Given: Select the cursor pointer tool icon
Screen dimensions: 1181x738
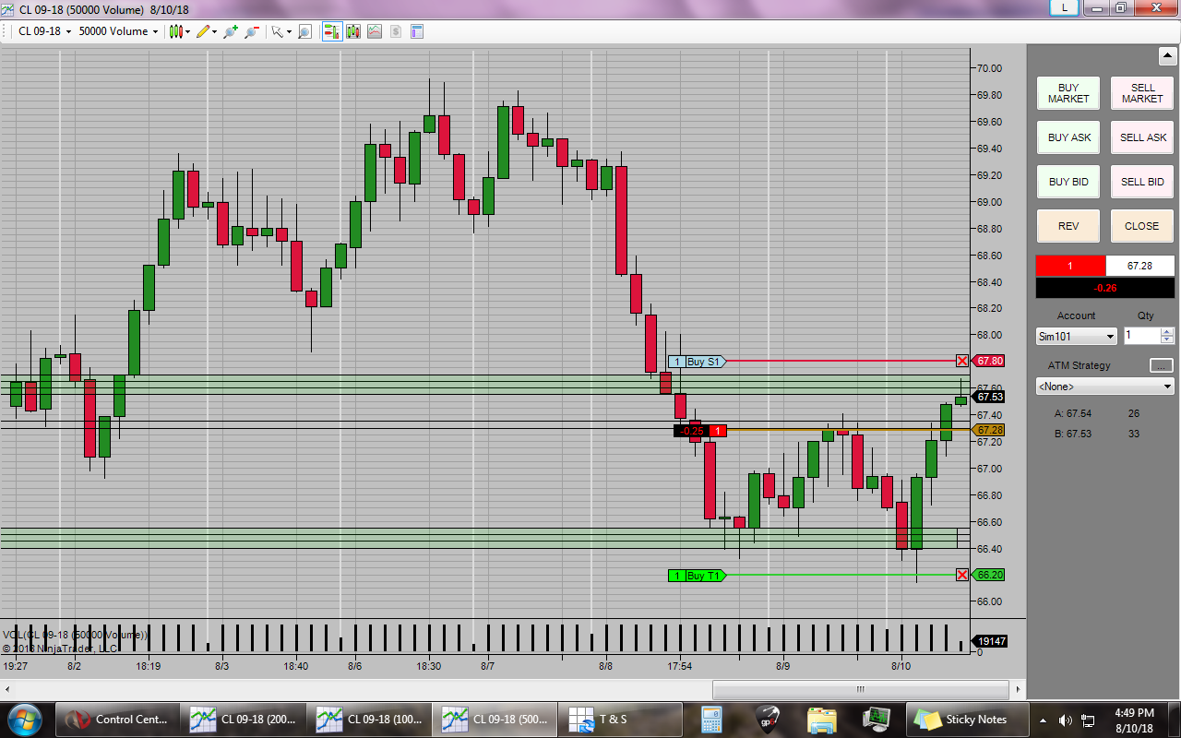Looking at the screenshot, I should [277, 31].
